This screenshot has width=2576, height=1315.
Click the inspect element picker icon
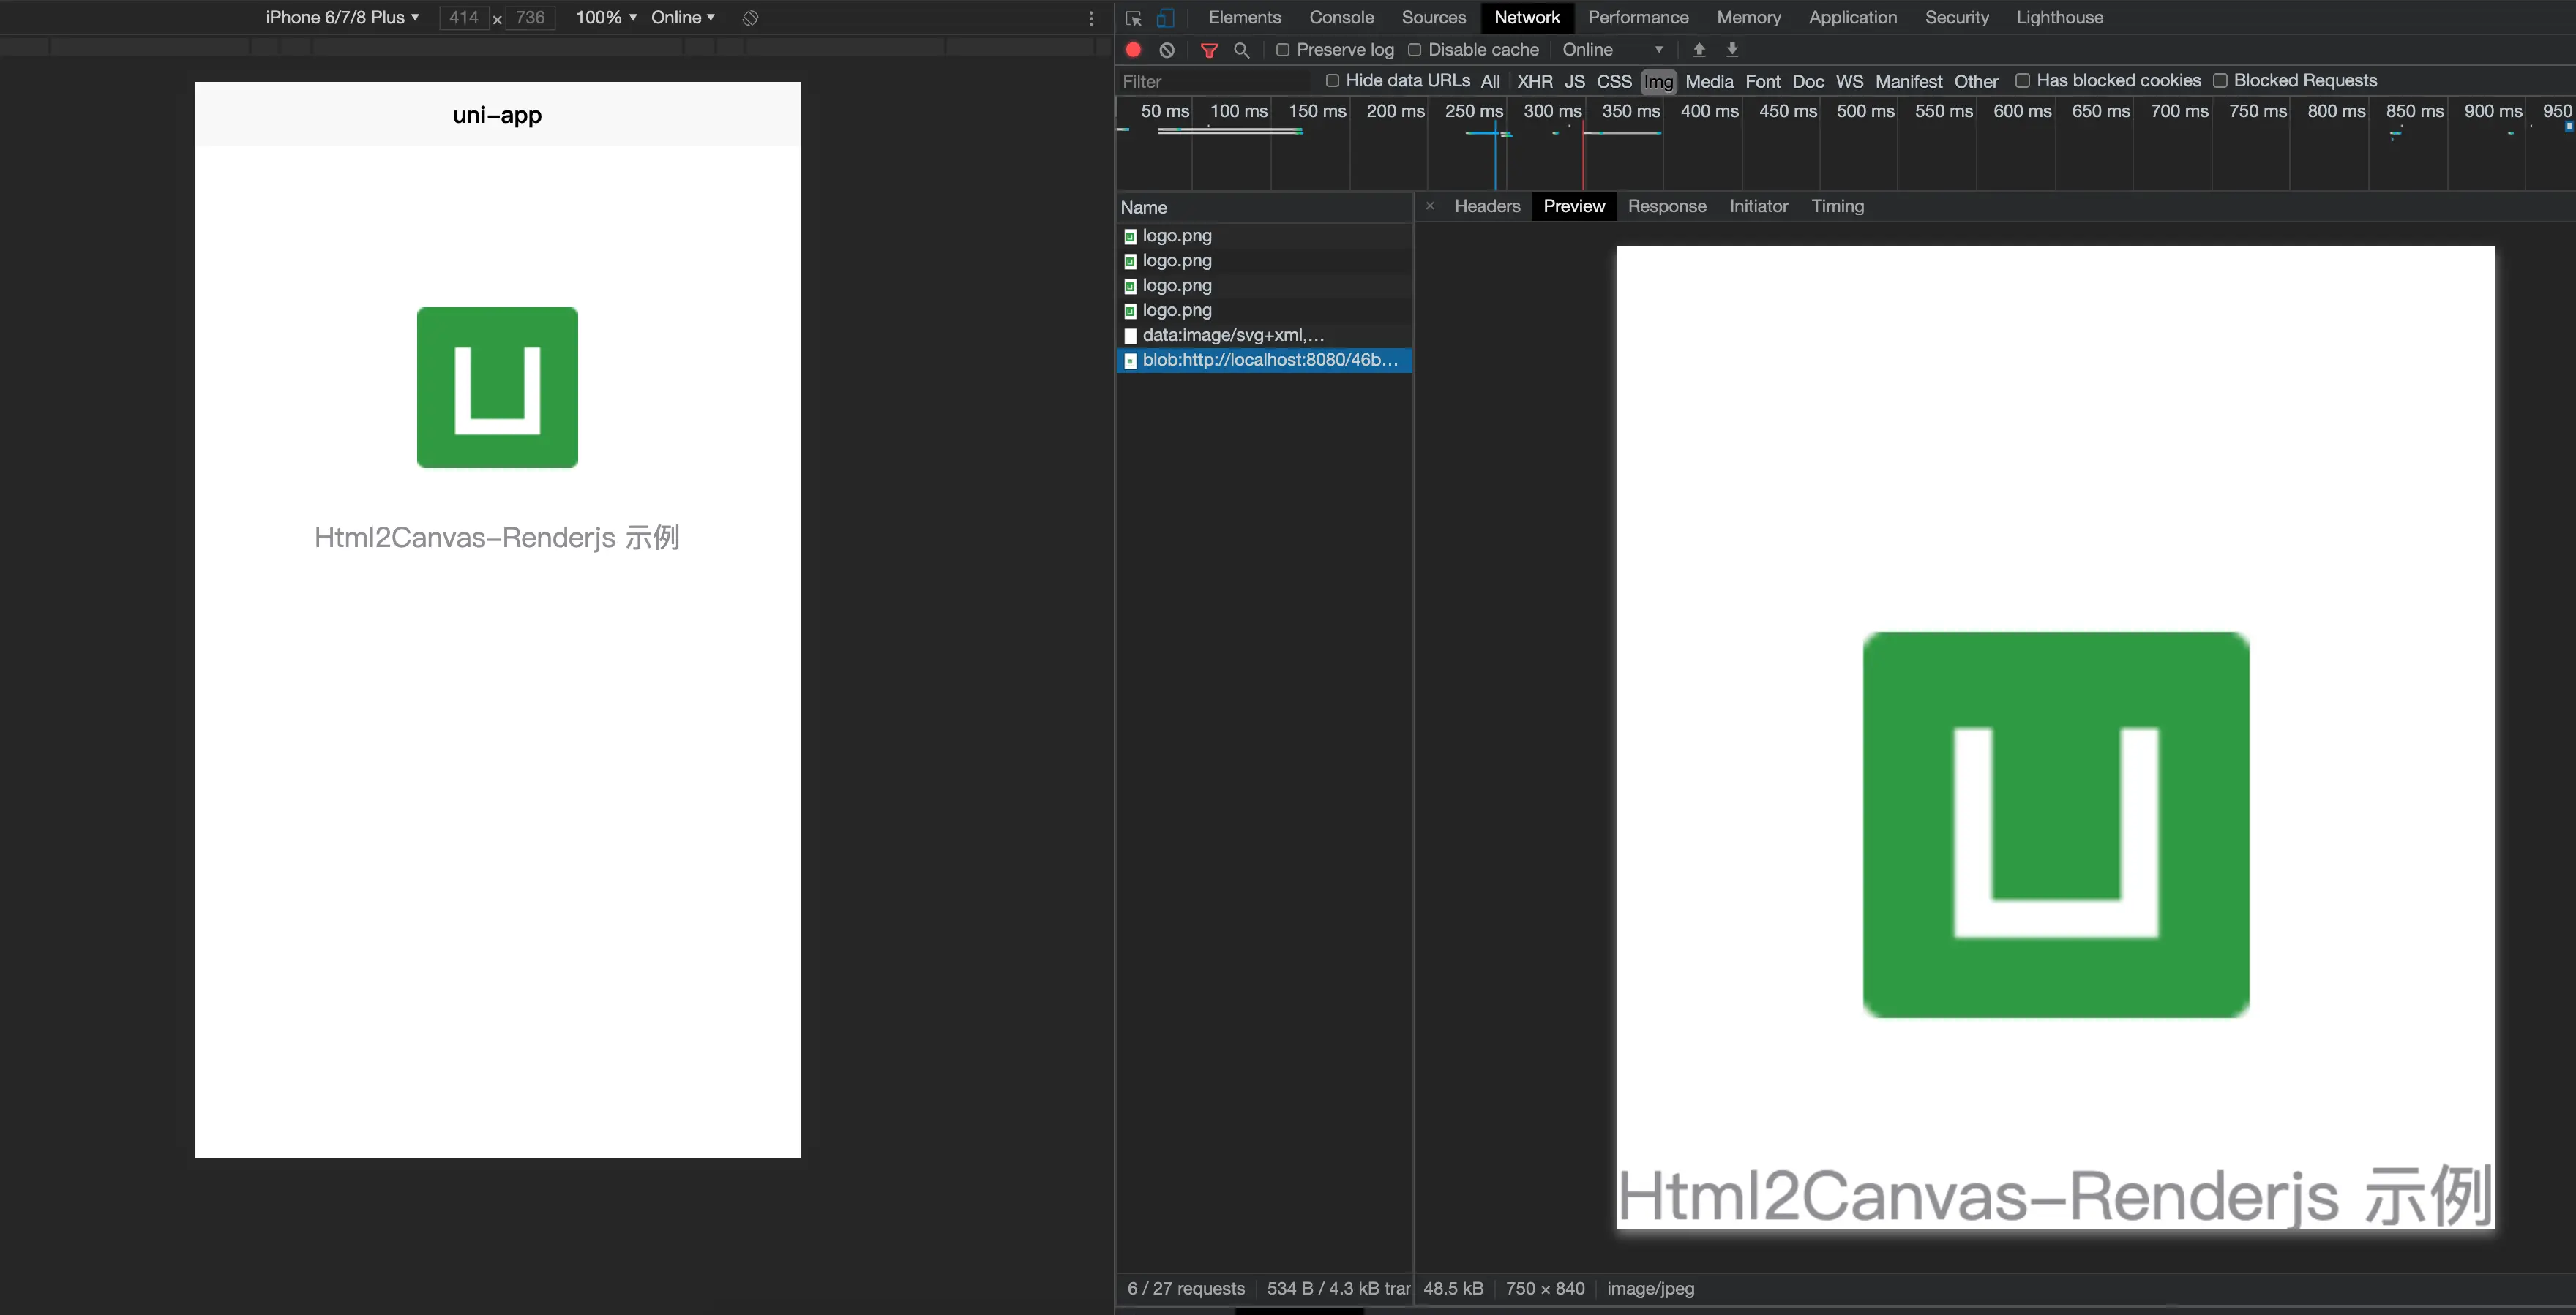pos(1133,18)
